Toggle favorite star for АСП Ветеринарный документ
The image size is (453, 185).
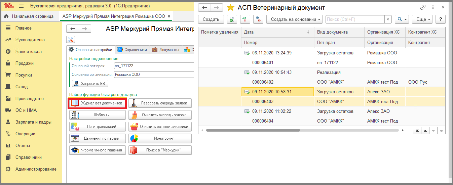click(230, 7)
